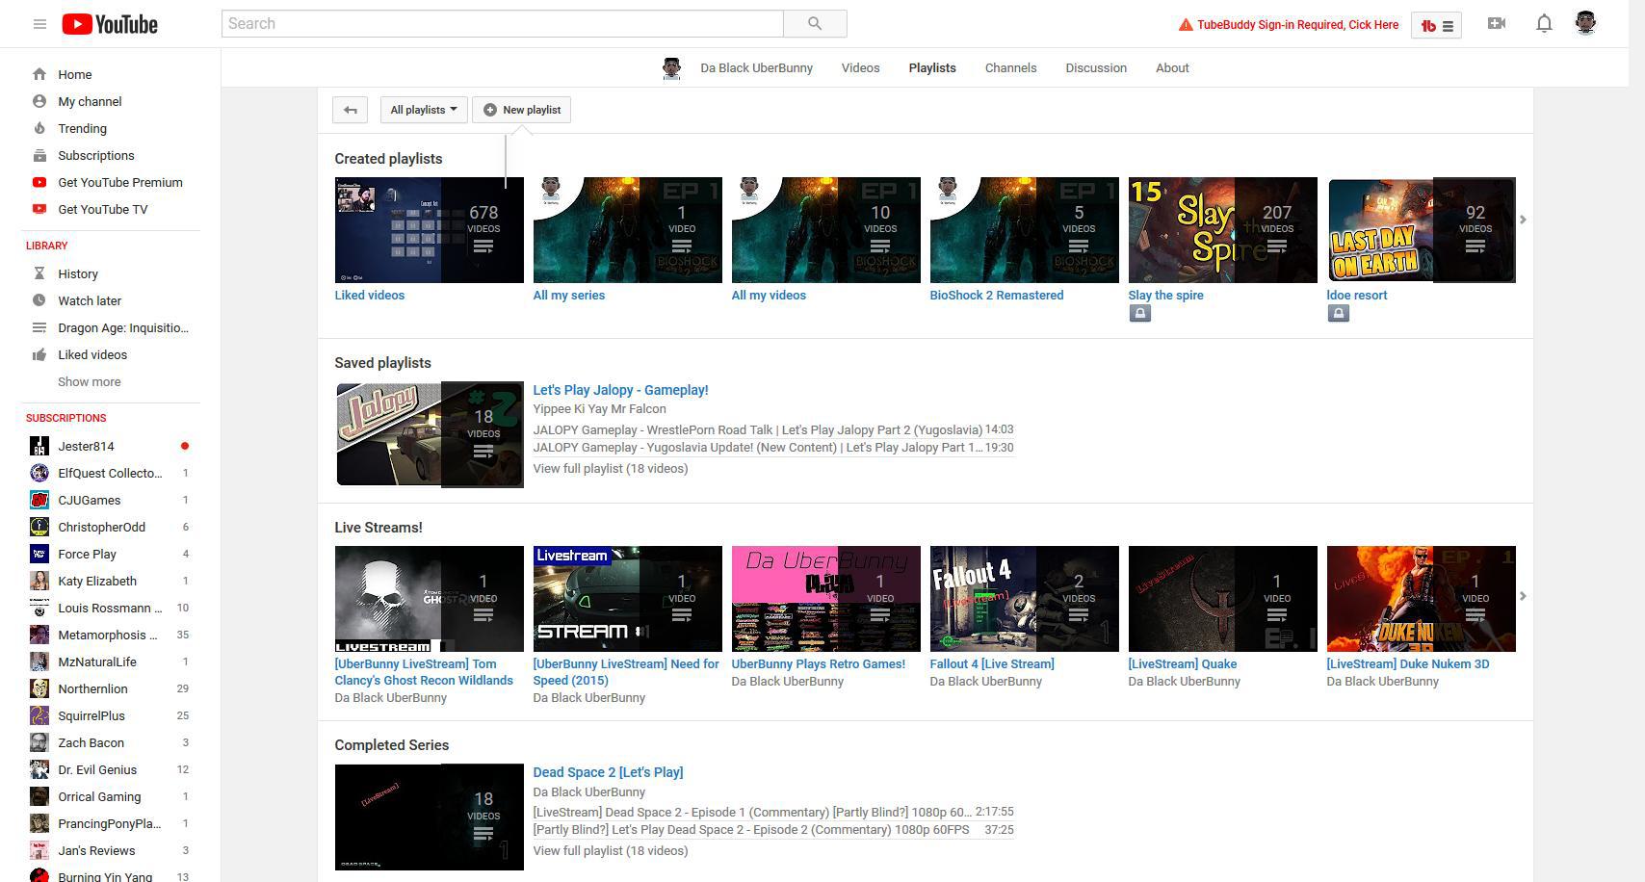Click the create video camera icon
Viewport: 1645px width, 882px height.
(1496, 23)
